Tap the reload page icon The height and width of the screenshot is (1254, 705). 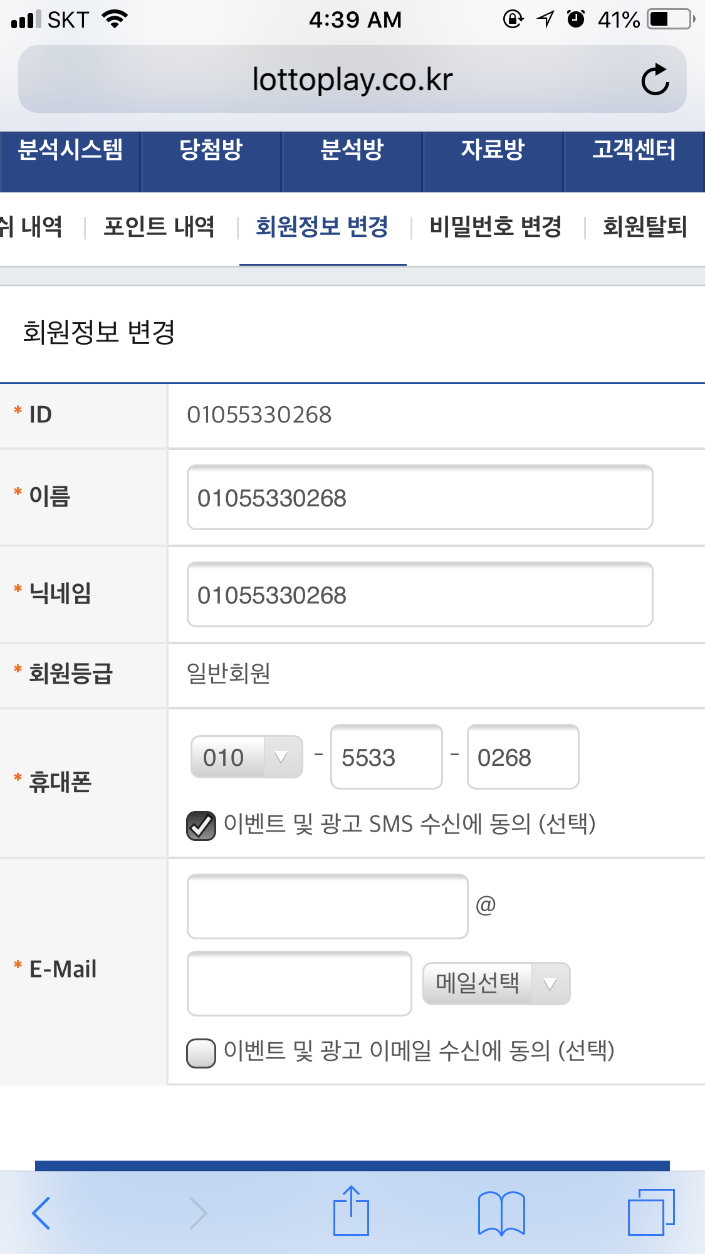point(655,80)
